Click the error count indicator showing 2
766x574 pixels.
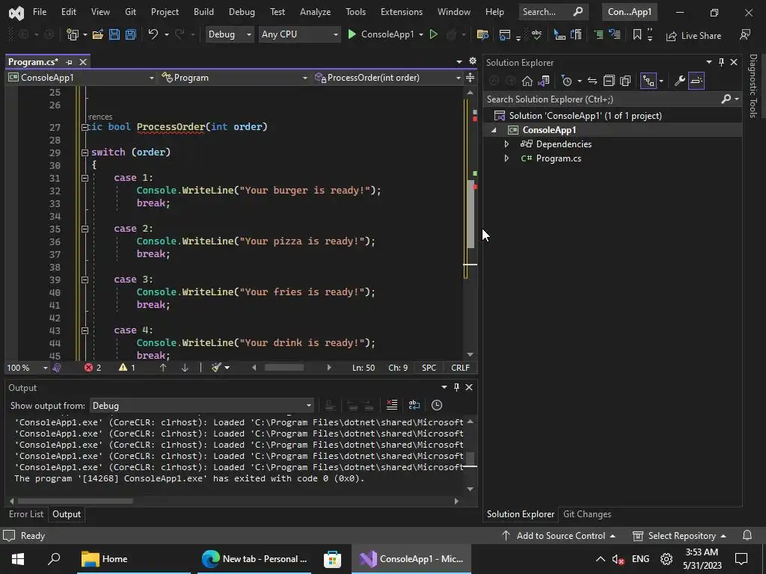tap(93, 368)
